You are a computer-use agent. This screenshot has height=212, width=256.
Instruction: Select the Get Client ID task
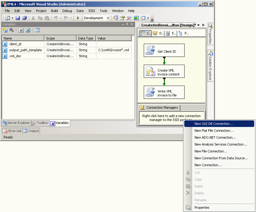coord(164,50)
